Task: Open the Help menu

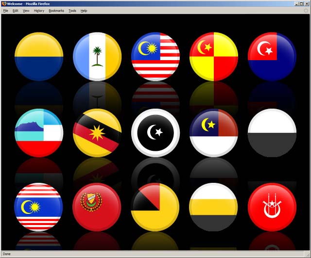Action: pyautogui.click(x=84, y=11)
